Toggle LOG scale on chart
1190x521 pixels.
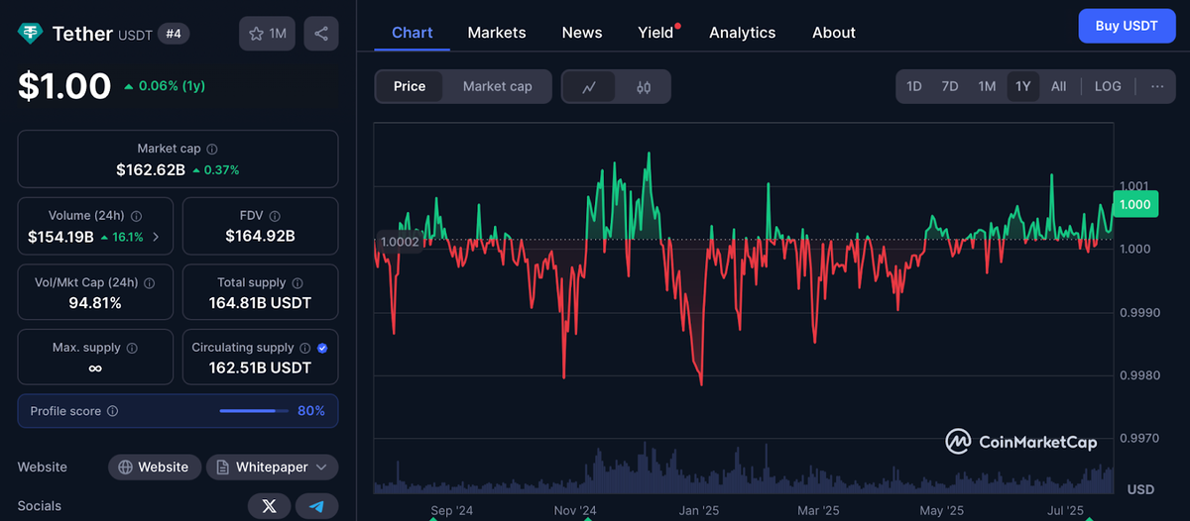[x=1108, y=86]
